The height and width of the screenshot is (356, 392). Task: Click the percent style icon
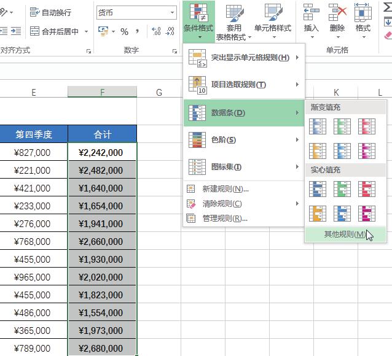[x=125, y=31]
